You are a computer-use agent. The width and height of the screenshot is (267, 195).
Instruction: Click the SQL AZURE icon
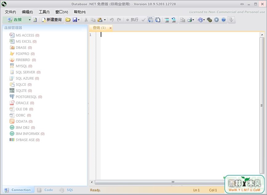coord(12,78)
